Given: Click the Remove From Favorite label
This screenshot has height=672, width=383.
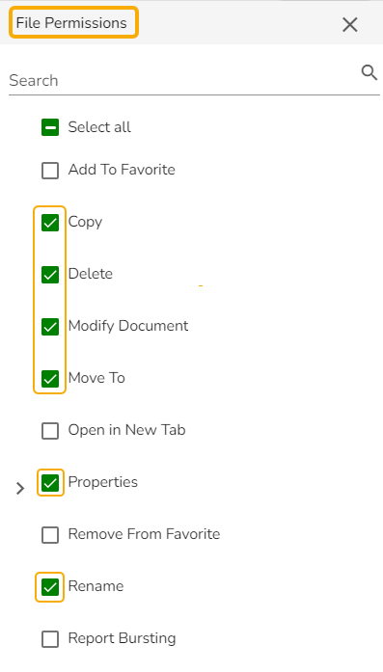Looking at the screenshot, I should coord(144,534).
